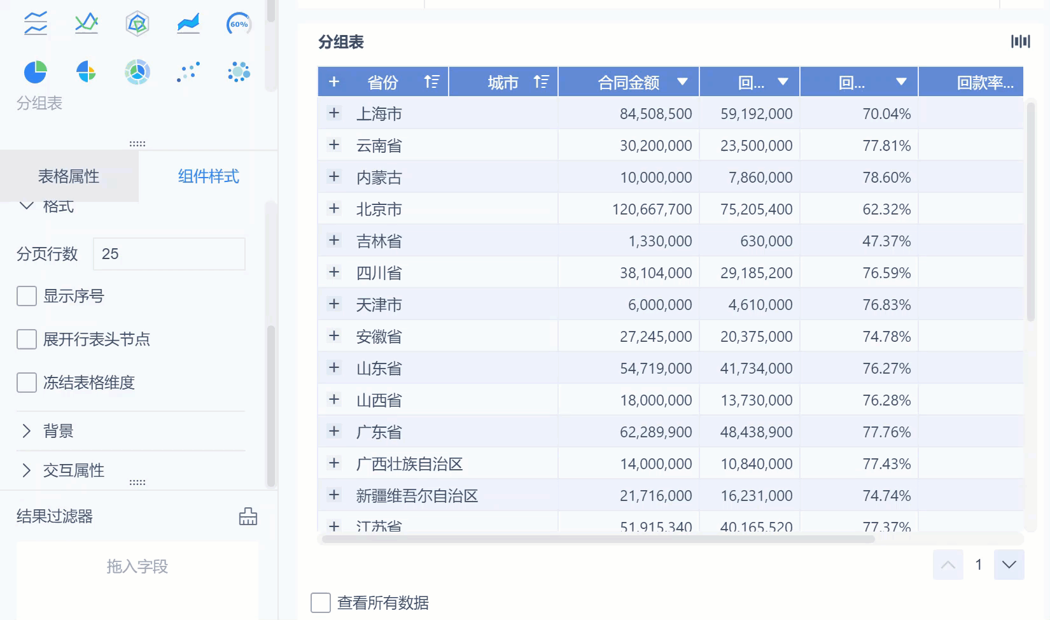This screenshot has height=620, width=1050.
Task: Switch to the 组件样式 tab
Action: pos(208,176)
